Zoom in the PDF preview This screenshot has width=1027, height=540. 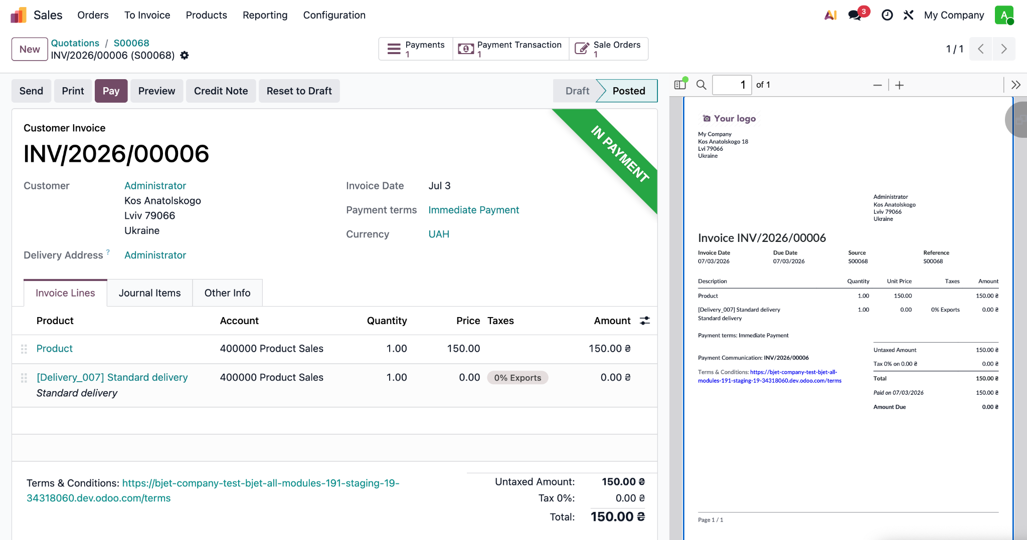point(900,85)
